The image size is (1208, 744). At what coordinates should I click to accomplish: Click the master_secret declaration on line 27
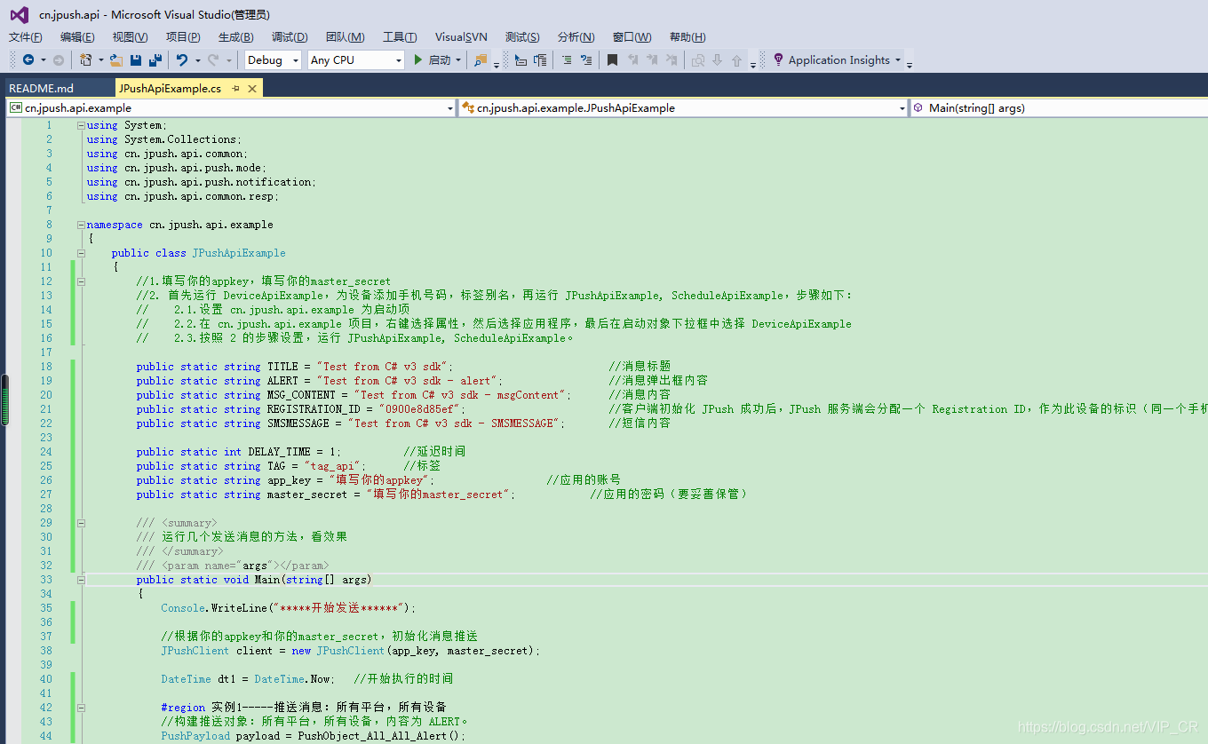[x=326, y=495]
